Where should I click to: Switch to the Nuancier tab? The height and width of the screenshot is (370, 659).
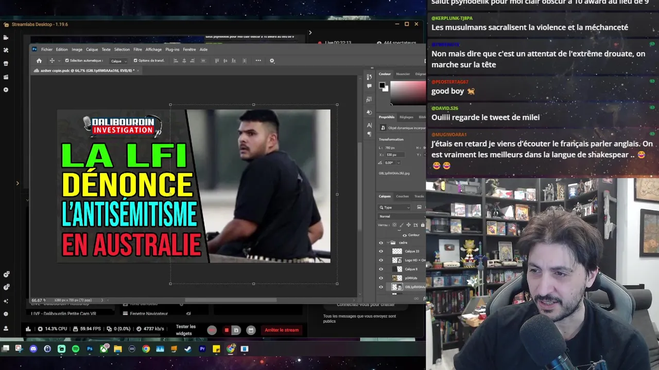tap(403, 74)
